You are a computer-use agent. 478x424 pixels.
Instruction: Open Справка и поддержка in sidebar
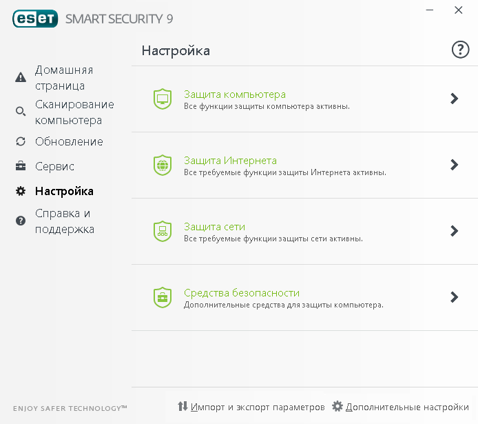coord(64,221)
